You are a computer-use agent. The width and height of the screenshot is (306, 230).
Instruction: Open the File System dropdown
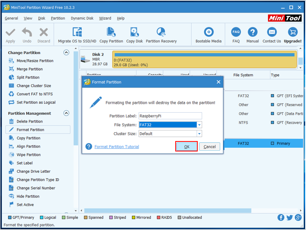(x=199, y=125)
